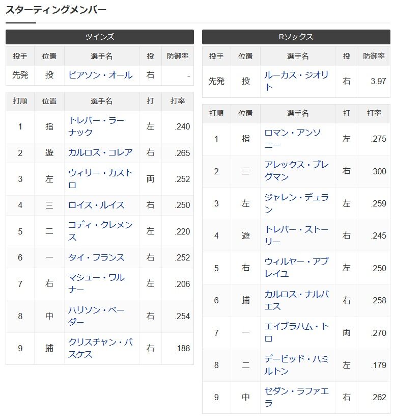The width and height of the screenshot is (395, 418).
Task: Click the ツインズ team header bar
Action: coord(100,37)
